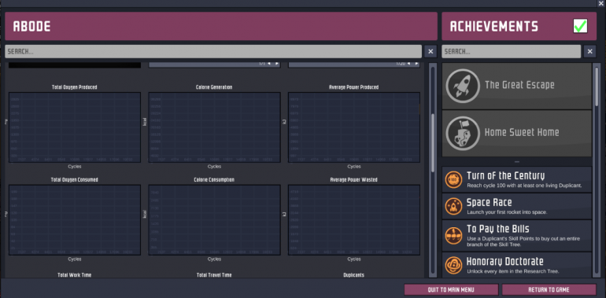This screenshot has height=298, width=606.
Task: Select Space Race title text
Action: [489, 202]
